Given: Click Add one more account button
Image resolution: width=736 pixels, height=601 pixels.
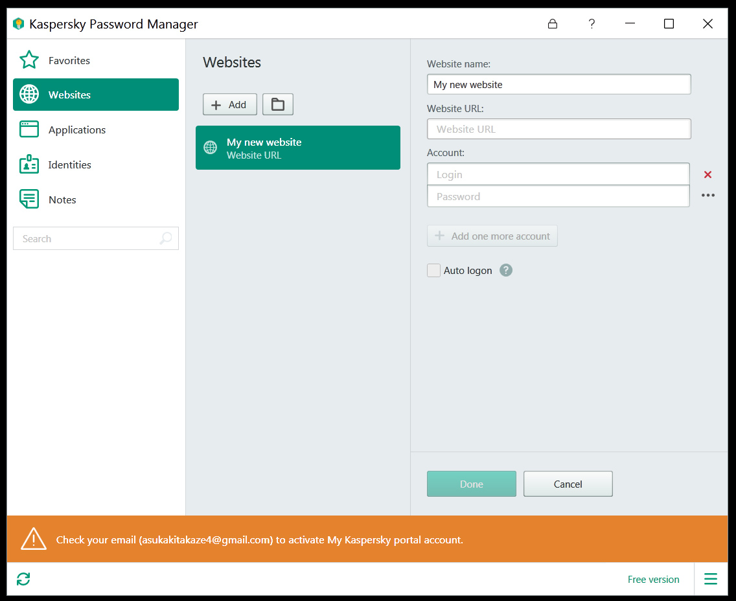Looking at the screenshot, I should [492, 236].
